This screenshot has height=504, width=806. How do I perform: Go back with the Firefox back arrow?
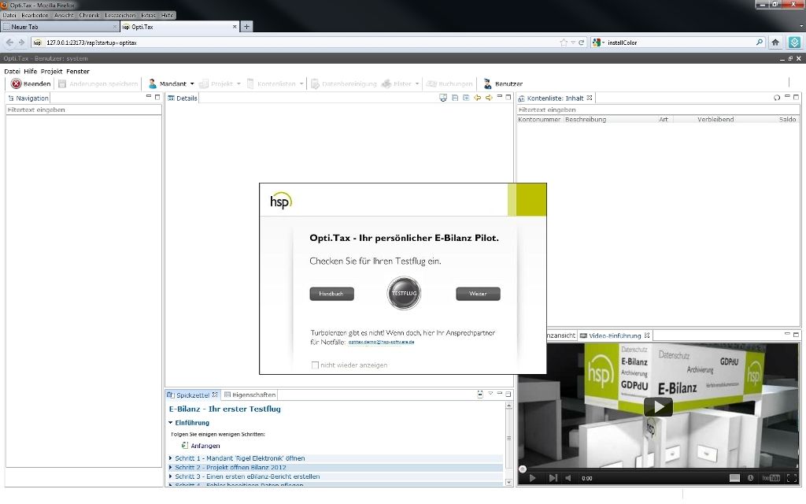point(9,43)
